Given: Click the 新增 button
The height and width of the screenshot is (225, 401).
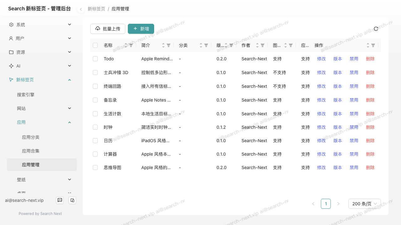Looking at the screenshot, I should [x=141, y=29].
